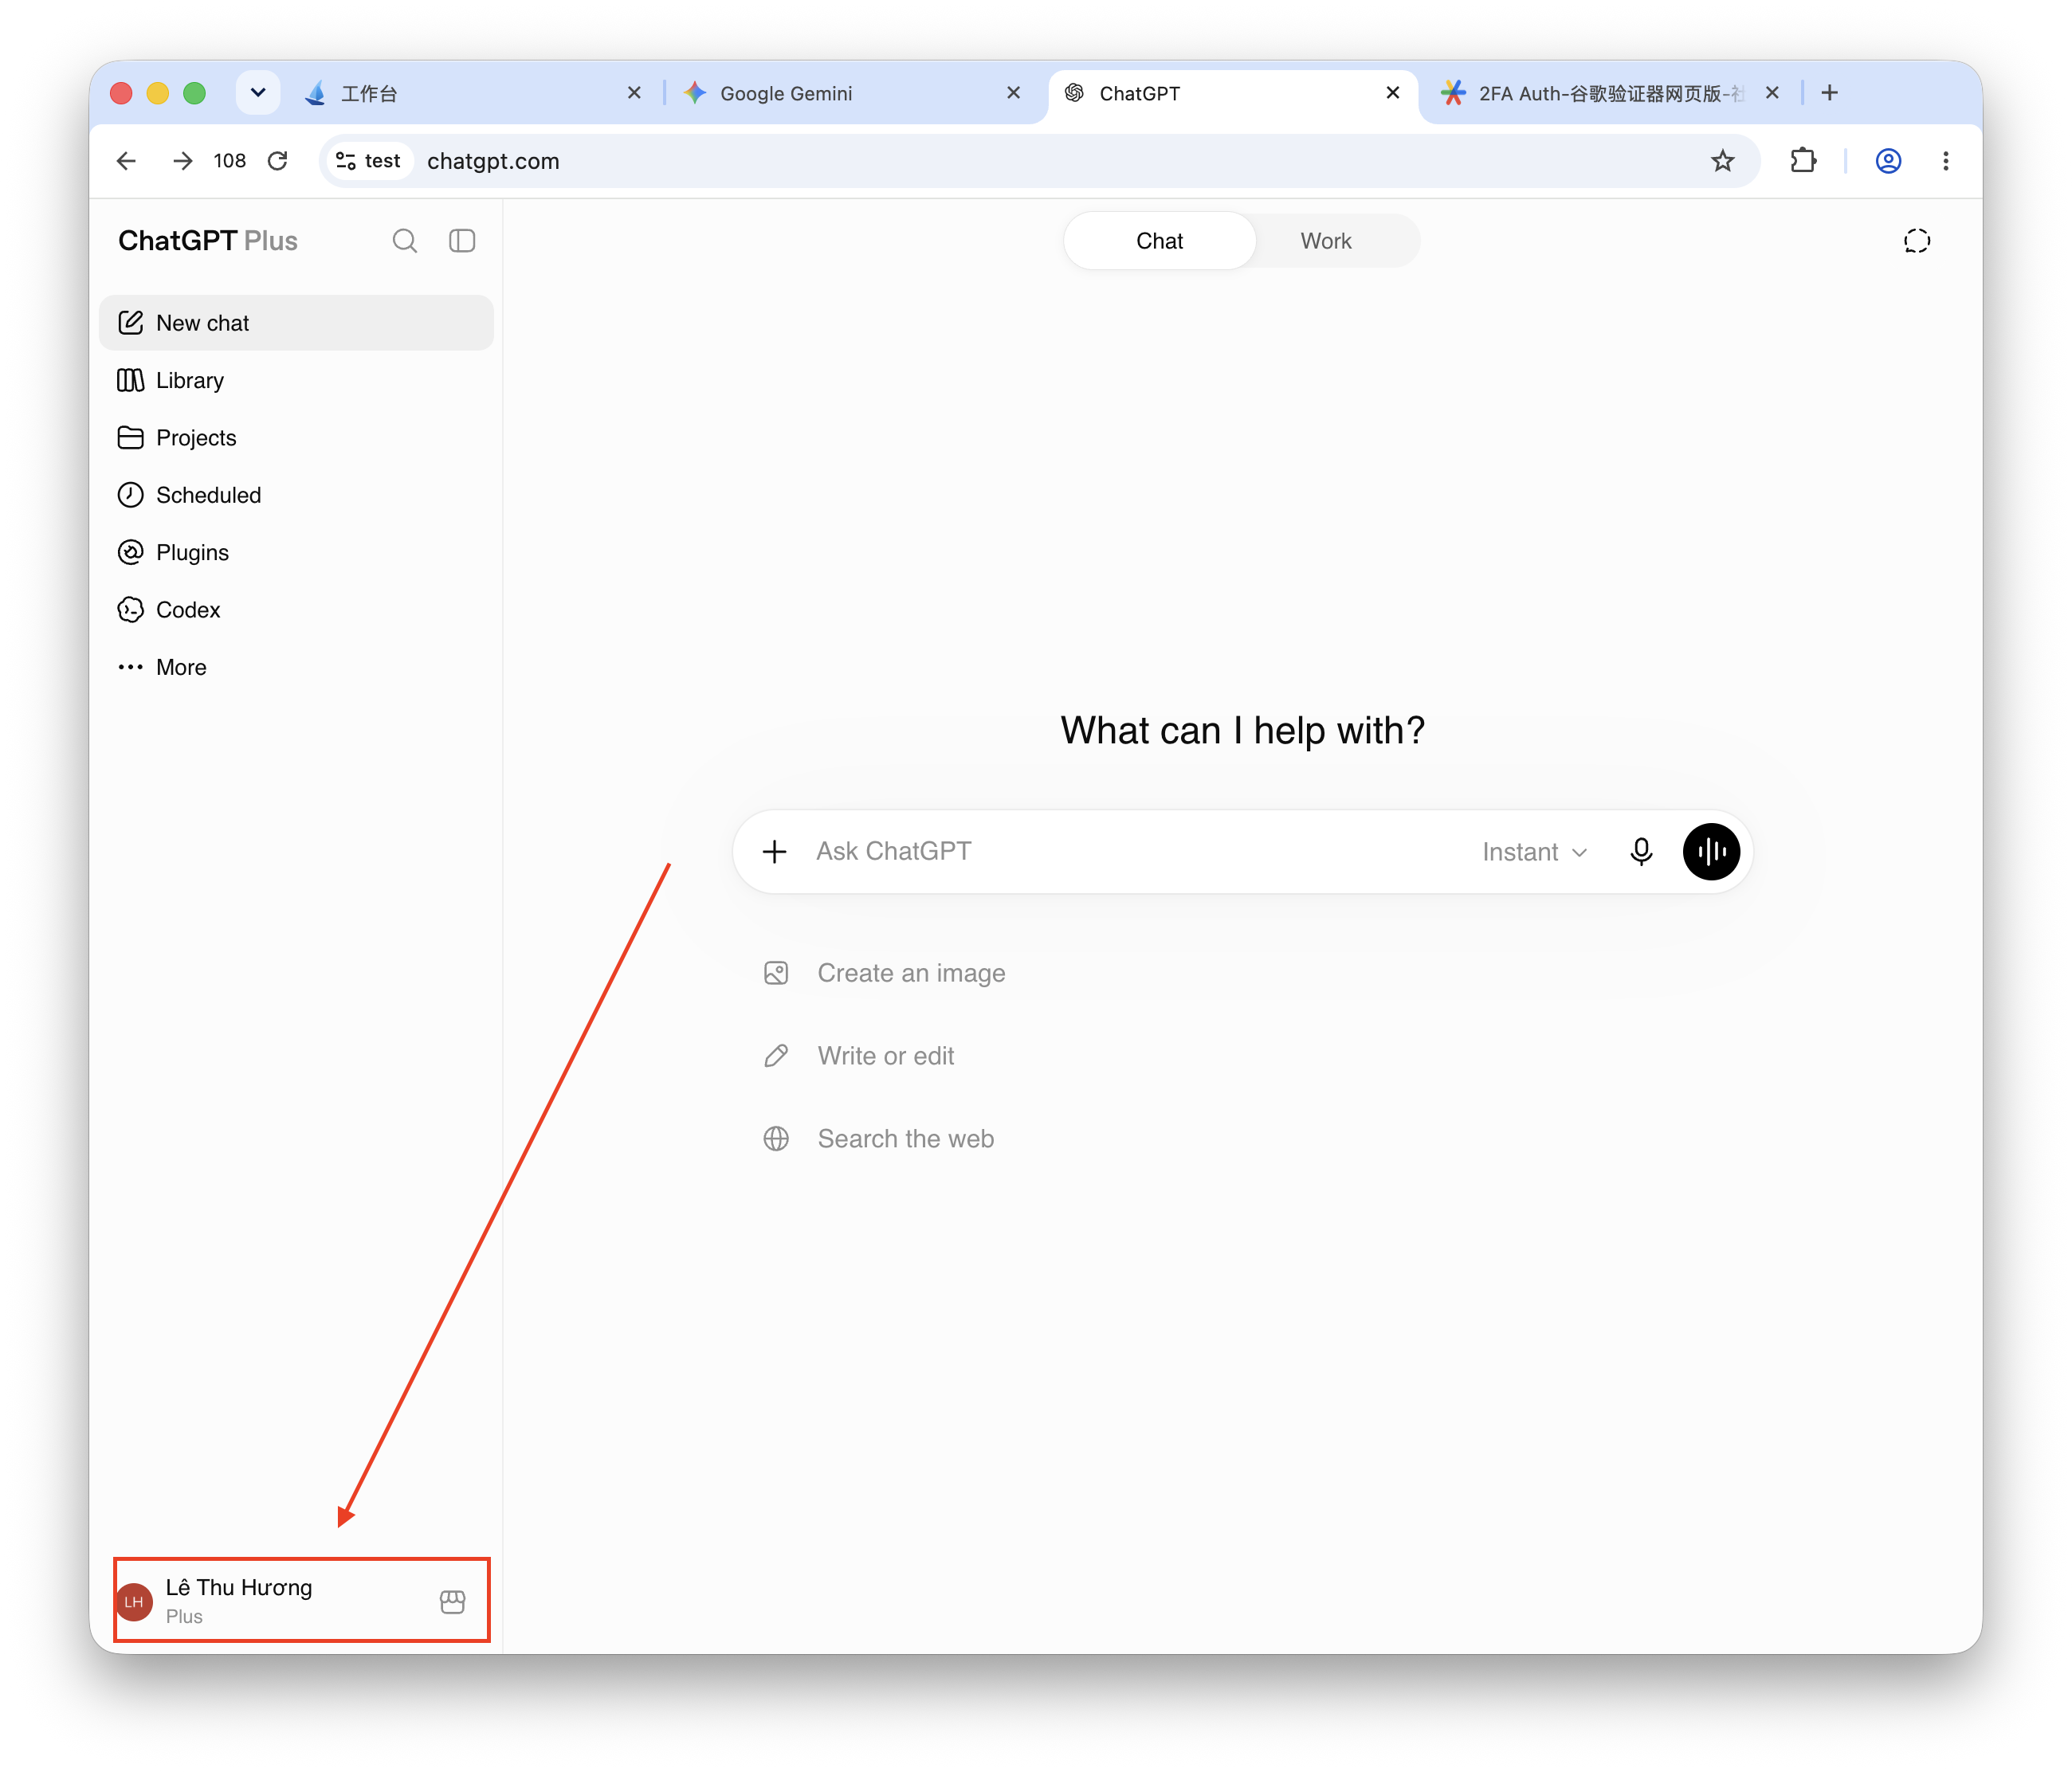2072x1772 pixels.
Task: Go to Scheduled tasks
Action: [x=296, y=495]
